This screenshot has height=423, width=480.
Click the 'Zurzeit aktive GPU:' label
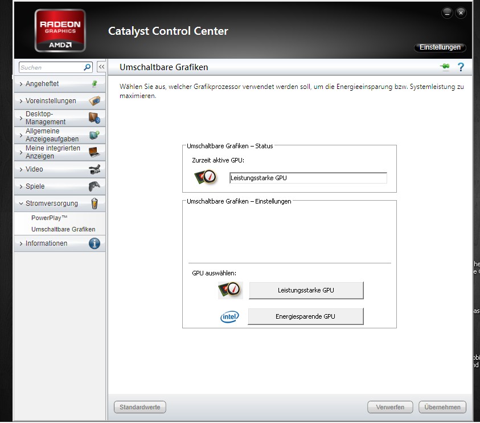pyautogui.click(x=218, y=160)
